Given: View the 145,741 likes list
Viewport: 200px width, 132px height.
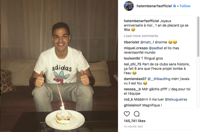Looking at the screenshot, I should 135,121.
